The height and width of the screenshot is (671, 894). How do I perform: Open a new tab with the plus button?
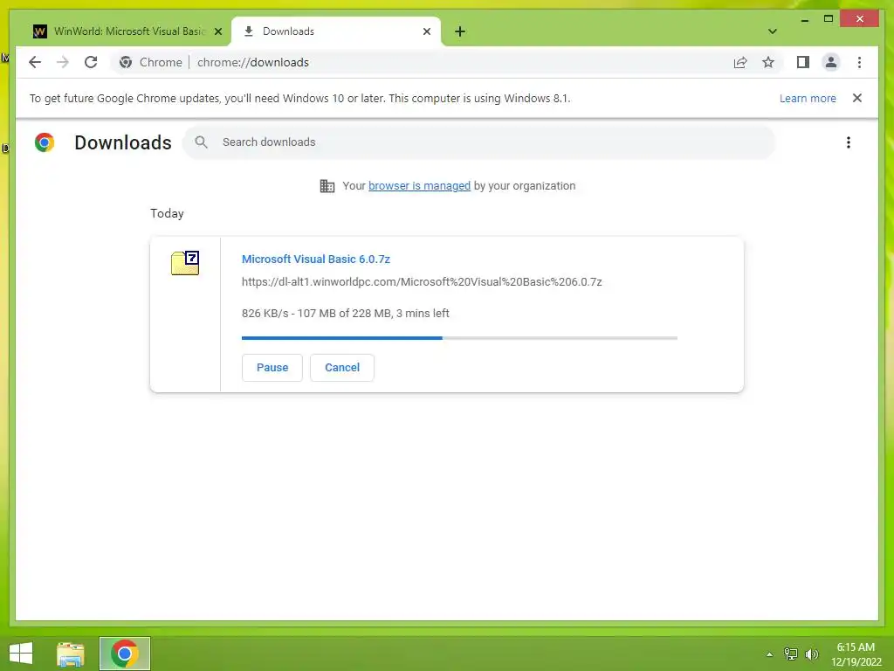[460, 31]
